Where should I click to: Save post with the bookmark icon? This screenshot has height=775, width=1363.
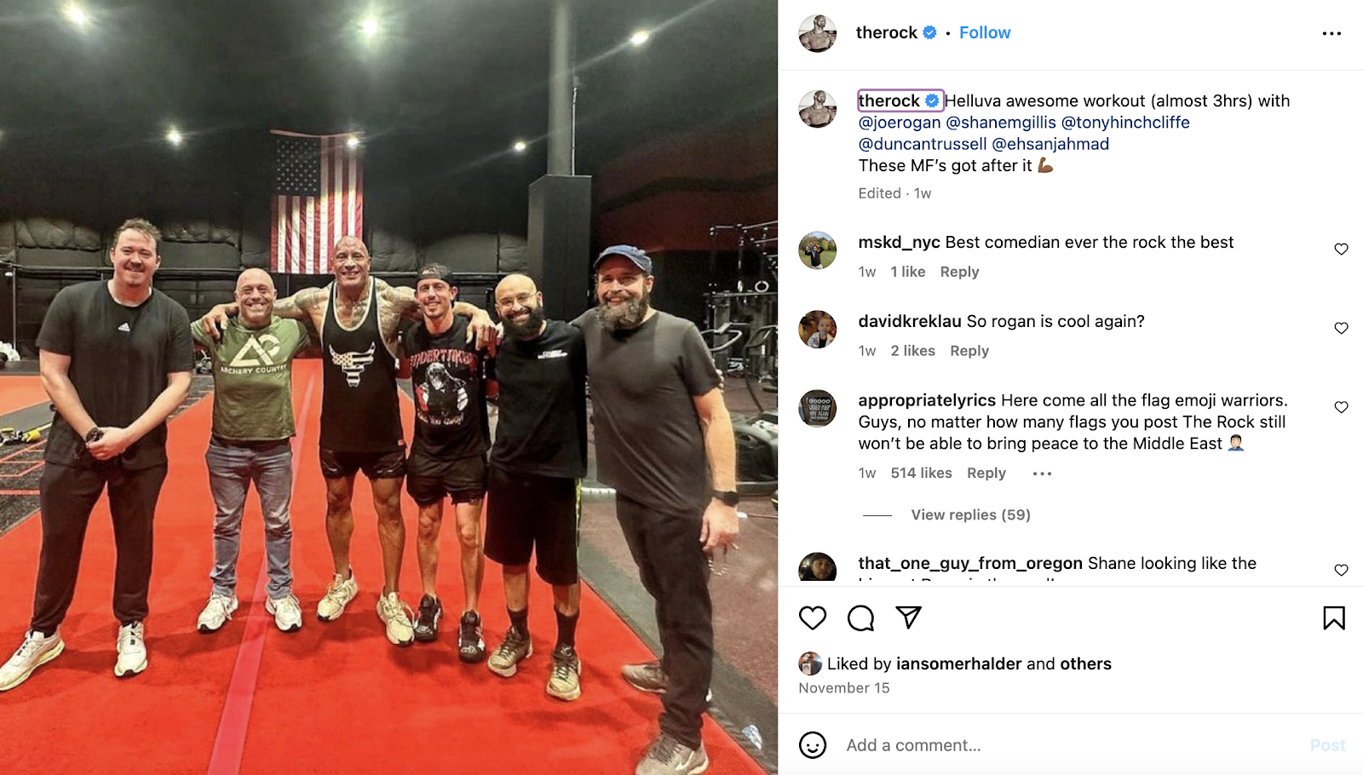click(1334, 617)
